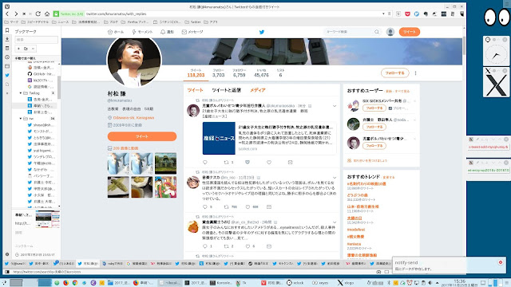Viewport: 511px width, 287px height.
Task: Open the profile avatar menu in Twitter header
Action: point(390,32)
